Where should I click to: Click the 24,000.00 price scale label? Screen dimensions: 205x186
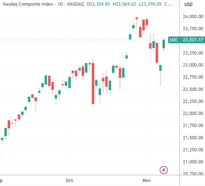click(x=193, y=16)
